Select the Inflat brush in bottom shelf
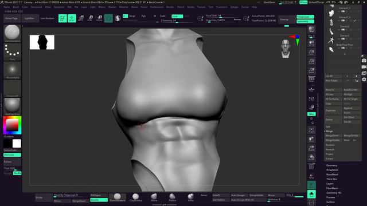 pyautogui.click(x=191, y=197)
